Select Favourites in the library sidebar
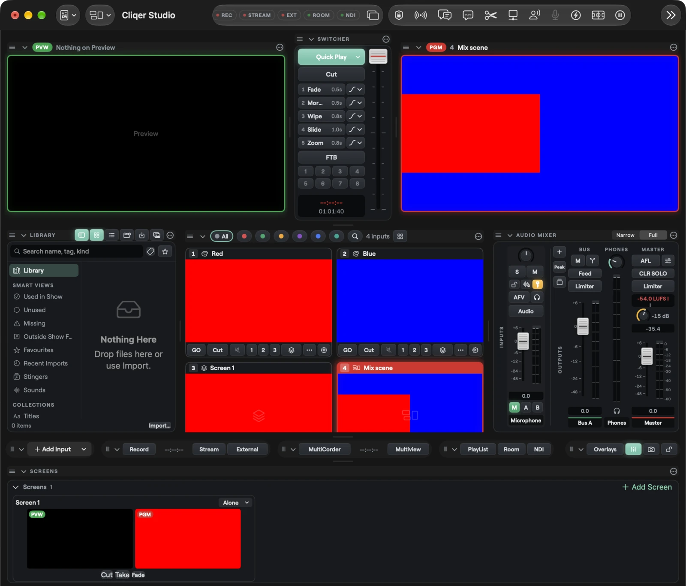The image size is (686, 586). pos(39,350)
